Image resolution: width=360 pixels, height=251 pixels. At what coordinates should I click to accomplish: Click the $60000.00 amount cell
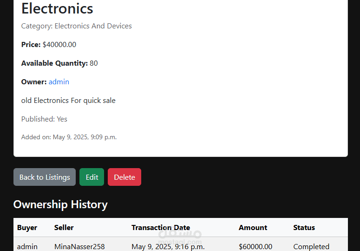point(255,246)
